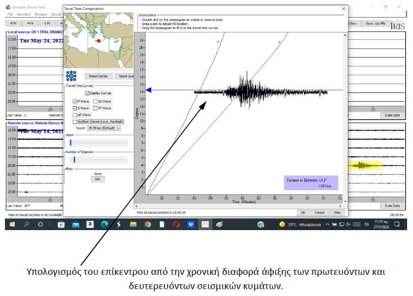Open the Windows Start menu
The image size is (413, 296).
11,224
